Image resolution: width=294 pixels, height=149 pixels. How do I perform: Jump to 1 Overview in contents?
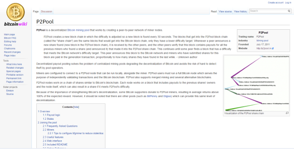pos(44,111)
